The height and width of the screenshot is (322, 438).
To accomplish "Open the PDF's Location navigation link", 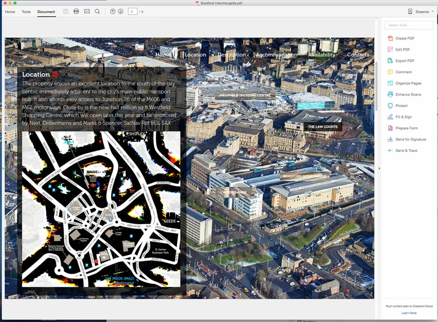I will (x=195, y=55).
